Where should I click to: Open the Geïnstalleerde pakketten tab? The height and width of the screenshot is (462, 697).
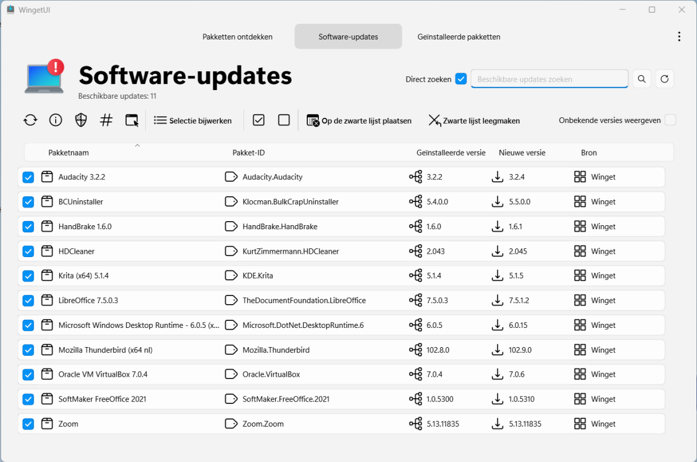(x=459, y=37)
